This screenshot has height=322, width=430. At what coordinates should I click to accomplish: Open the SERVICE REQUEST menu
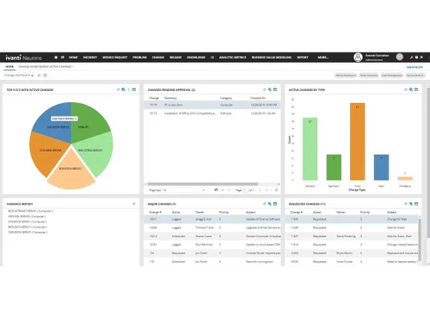point(114,58)
